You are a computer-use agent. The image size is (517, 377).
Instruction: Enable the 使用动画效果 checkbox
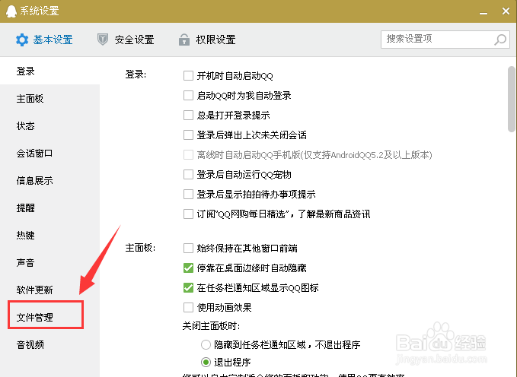188,308
